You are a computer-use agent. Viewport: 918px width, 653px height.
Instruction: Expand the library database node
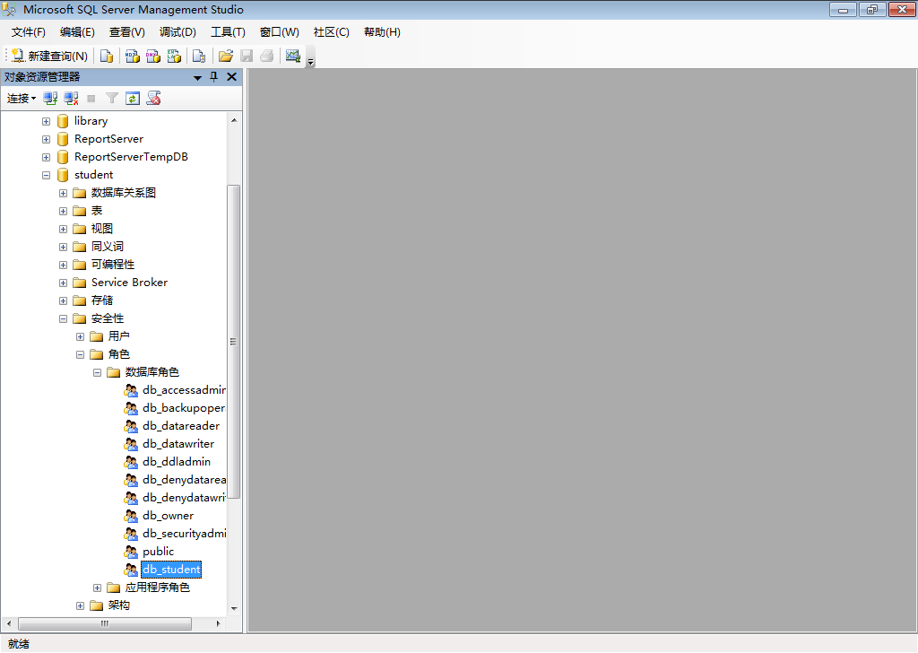(x=47, y=122)
